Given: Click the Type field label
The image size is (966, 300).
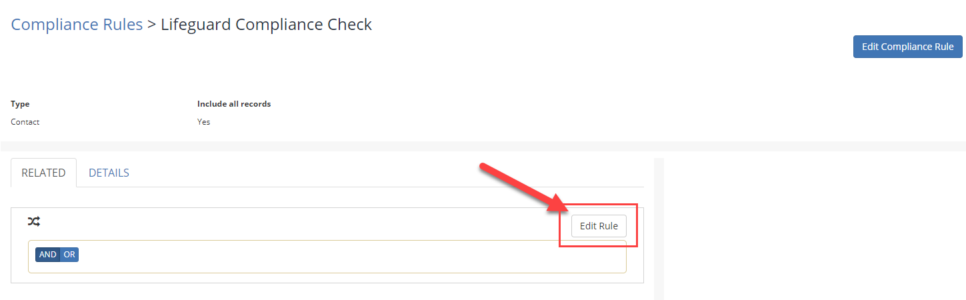Looking at the screenshot, I should coord(20,104).
